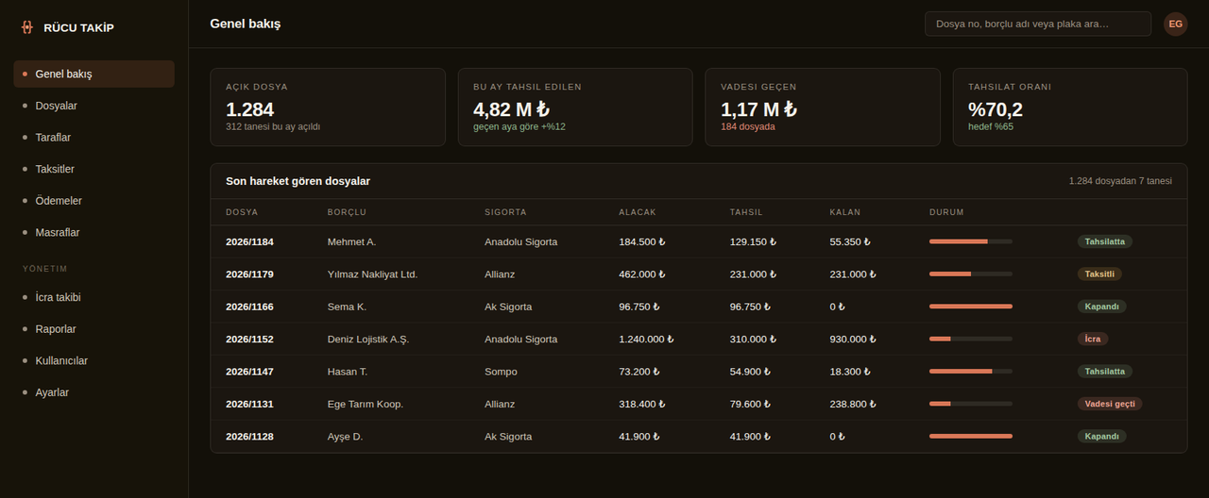1209x498 pixels.
Task: Click debtor Yılmaz Nakliyat Ltd.
Action: pyautogui.click(x=373, y=274)
